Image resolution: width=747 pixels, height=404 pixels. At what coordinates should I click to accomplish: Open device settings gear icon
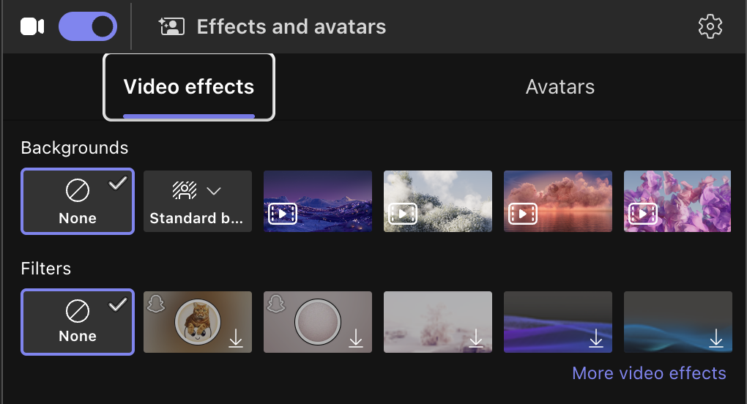tap(710, 27)
